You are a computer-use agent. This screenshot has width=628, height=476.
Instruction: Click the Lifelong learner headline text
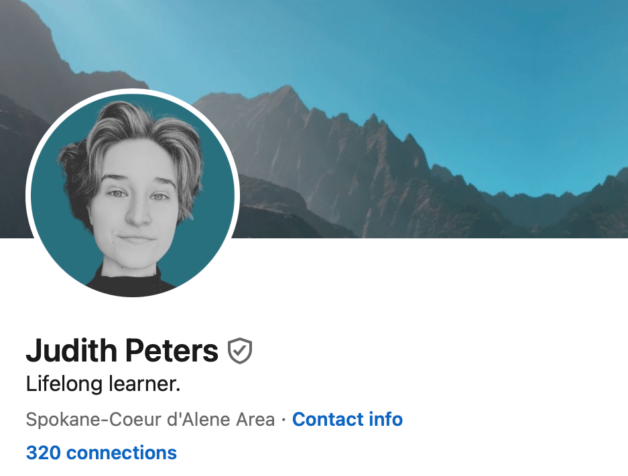point(103,384)
